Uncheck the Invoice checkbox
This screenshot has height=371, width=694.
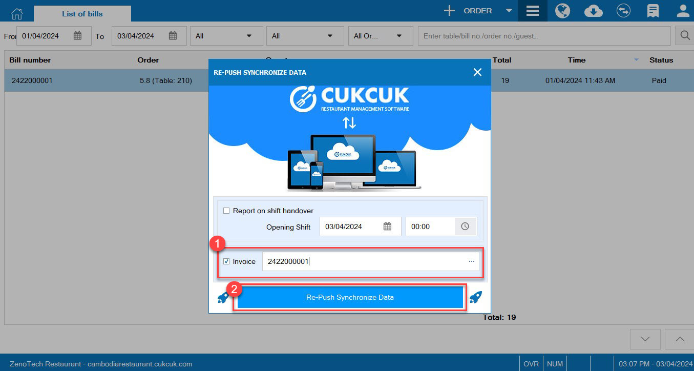click(x=226, y=261)
